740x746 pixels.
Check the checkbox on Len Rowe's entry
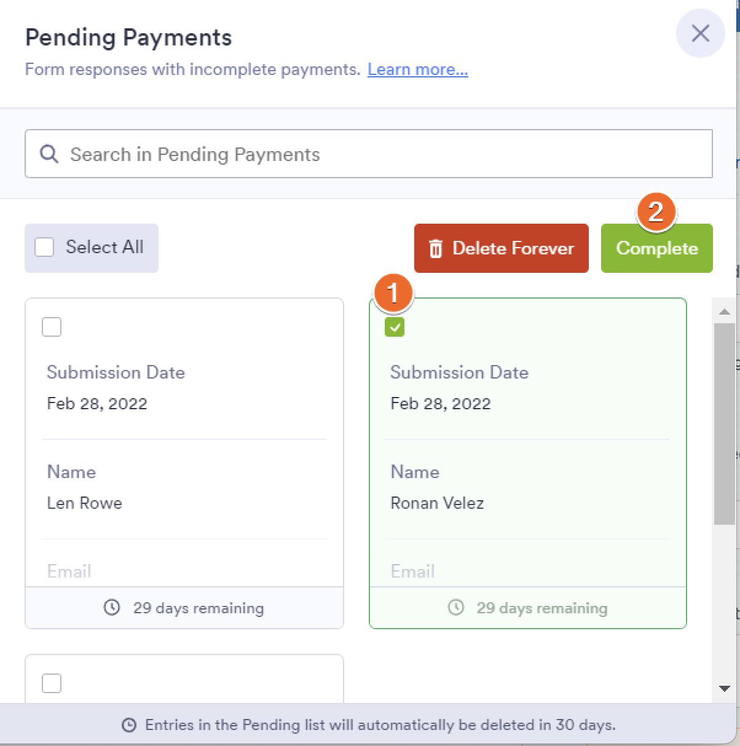[52, 327]
